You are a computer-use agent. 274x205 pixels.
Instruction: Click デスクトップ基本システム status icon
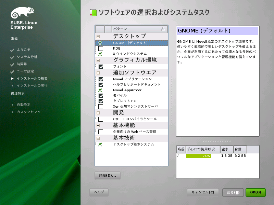coord(100,144)
